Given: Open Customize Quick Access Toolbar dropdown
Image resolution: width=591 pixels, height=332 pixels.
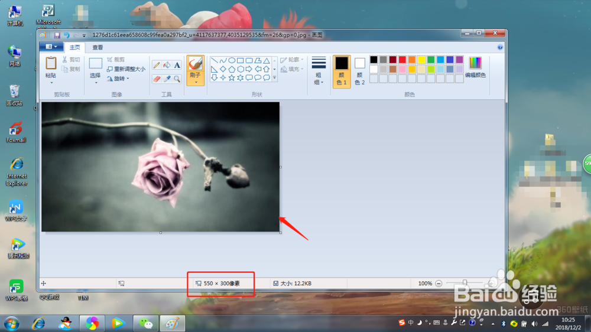Looking at the screenshot, I should [84, 35].
